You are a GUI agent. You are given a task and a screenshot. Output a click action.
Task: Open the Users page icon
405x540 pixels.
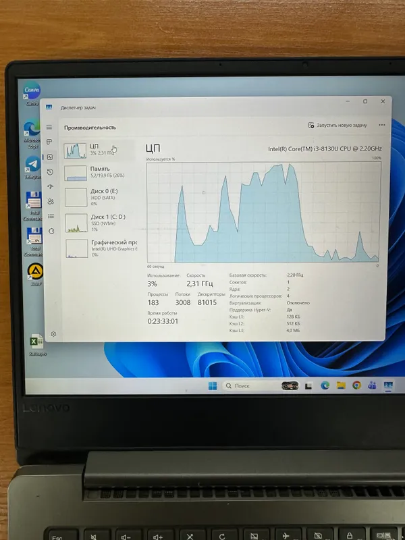tap(51, 201)
